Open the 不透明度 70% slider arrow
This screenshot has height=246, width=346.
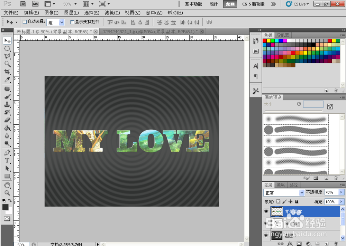(x=341, y=192)
